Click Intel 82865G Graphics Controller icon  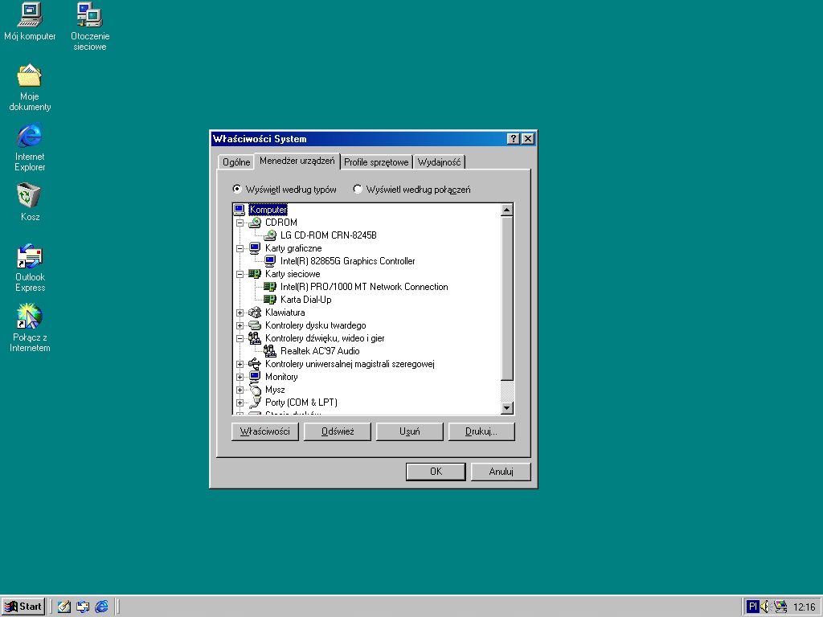click(270, 261)
